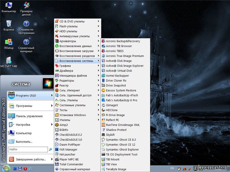The image size is (230, 172).
Task: Open Programs-2k10 in Start menu
Action: (x=30, y=95)
